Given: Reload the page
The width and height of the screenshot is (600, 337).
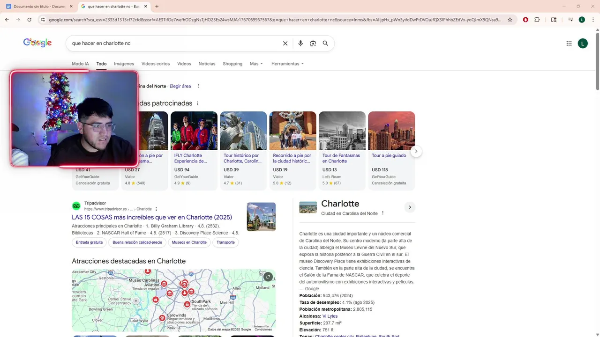Looking at the screenshot, I should pos(30,20).
